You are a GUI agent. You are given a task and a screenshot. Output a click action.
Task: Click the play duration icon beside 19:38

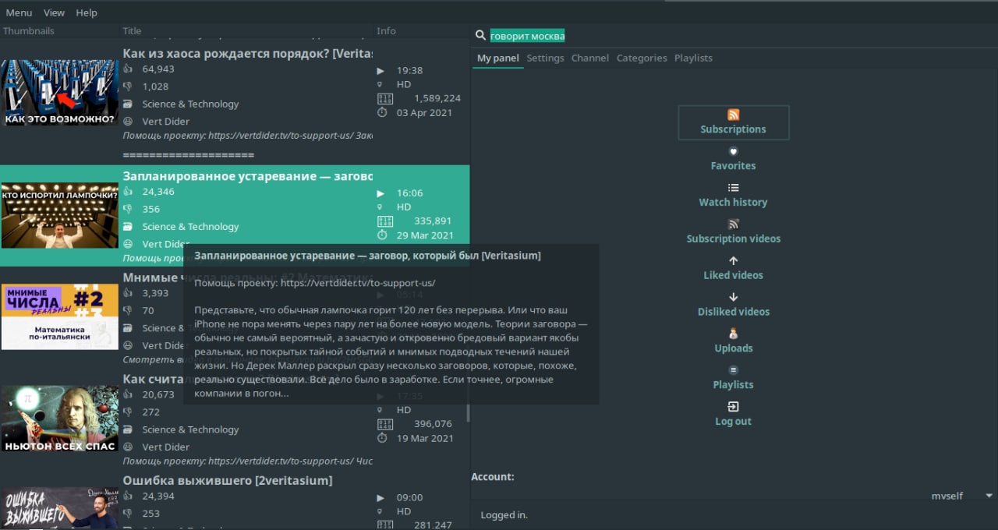click(380, 70)
